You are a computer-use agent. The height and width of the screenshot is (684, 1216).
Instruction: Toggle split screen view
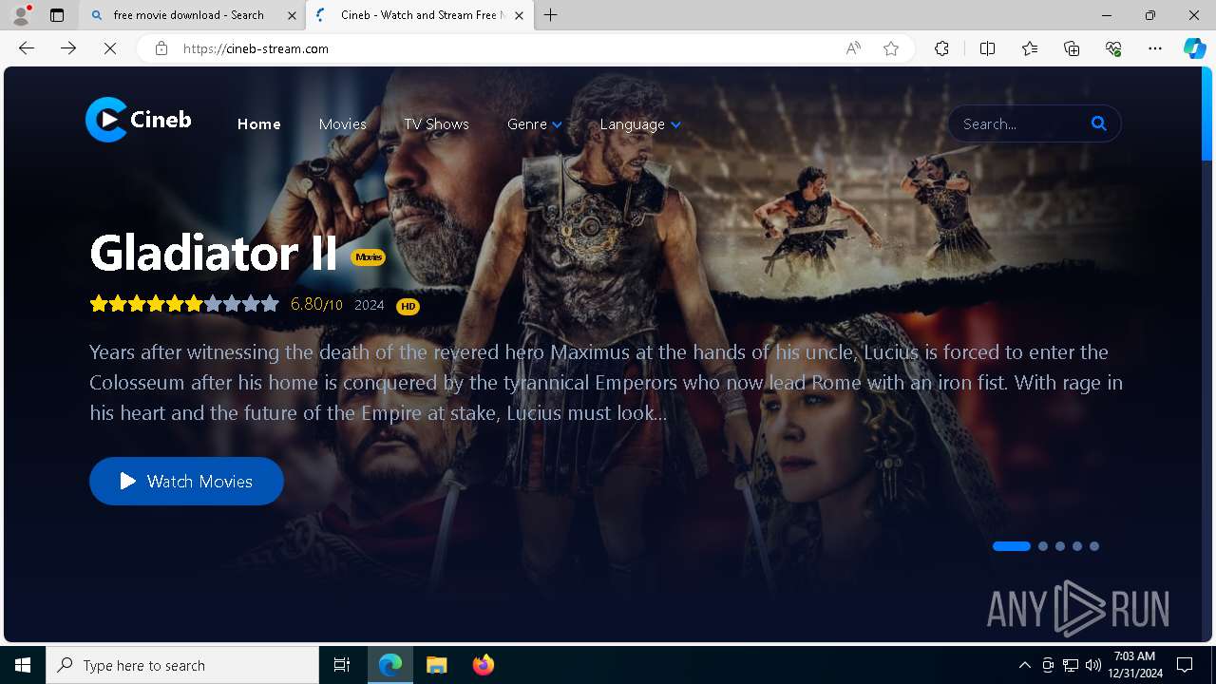click(x=987, y=48)
